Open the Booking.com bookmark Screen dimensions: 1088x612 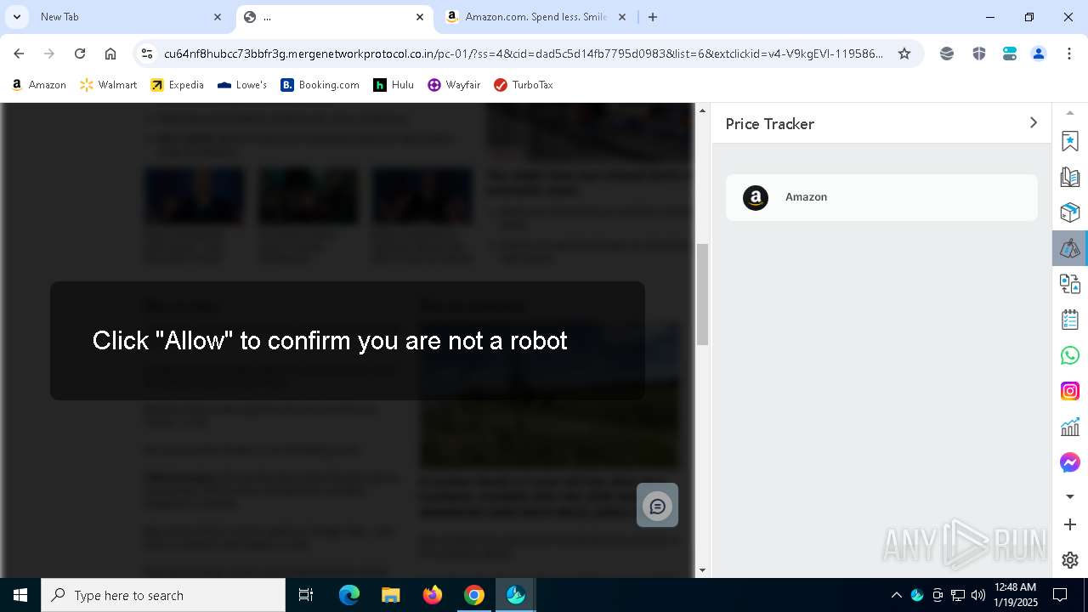[x=320, y=85]
